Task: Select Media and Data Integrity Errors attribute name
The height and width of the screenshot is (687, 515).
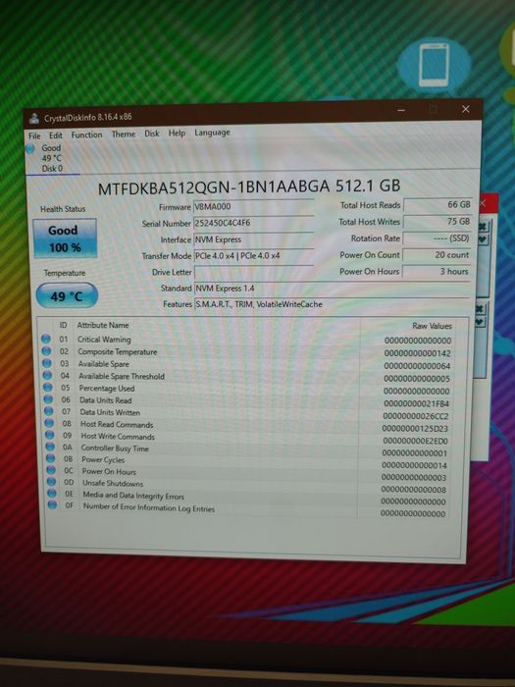Action: coord(133,496)
